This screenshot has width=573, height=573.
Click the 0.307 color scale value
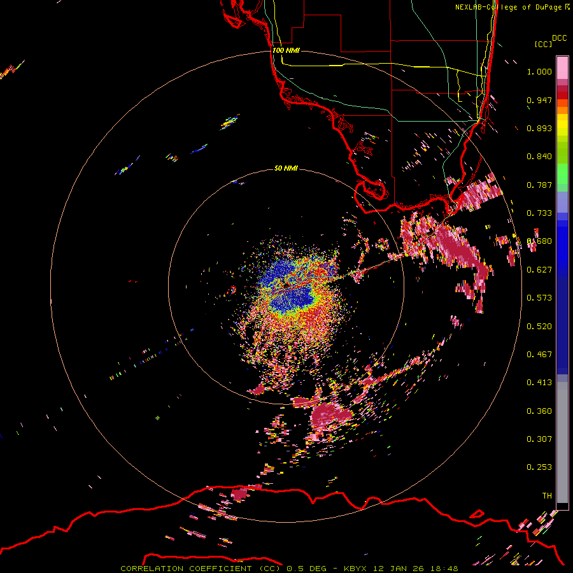(539, 439)
